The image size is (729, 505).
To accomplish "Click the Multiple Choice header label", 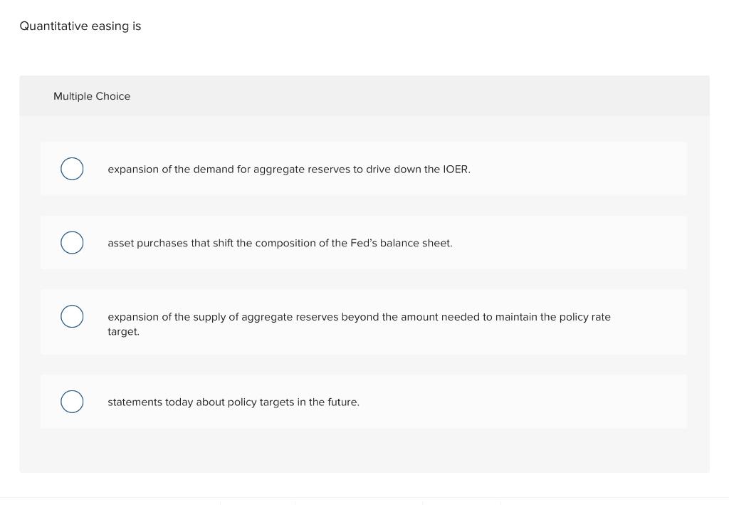I will click(92, 96).
